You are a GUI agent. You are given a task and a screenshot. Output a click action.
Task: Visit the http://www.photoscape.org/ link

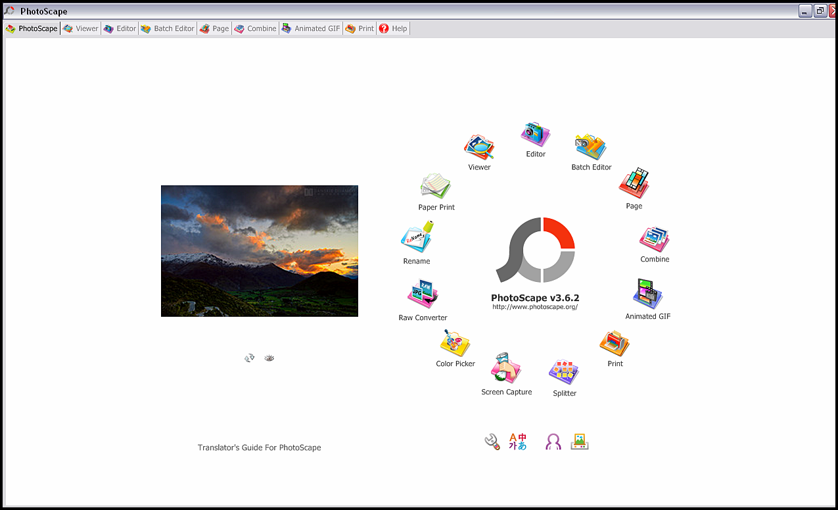tap(535, 307)
